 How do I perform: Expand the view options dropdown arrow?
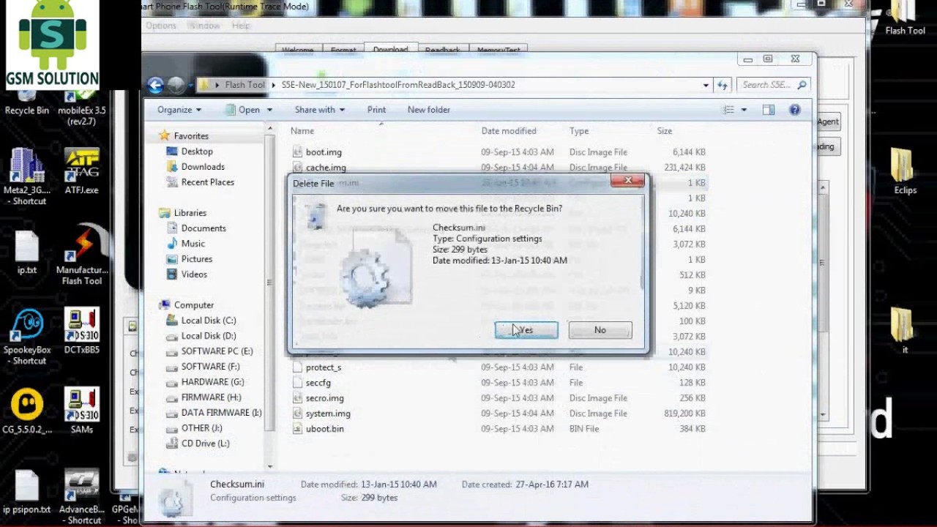pos(744,110)
